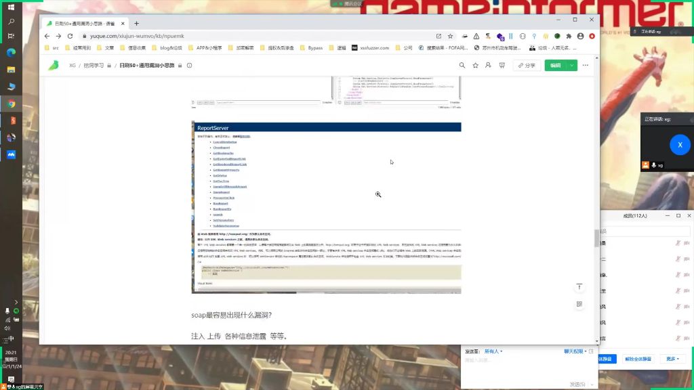
Task: Open the Bypass bookmark folder
Action: click(x=311, y=48)
